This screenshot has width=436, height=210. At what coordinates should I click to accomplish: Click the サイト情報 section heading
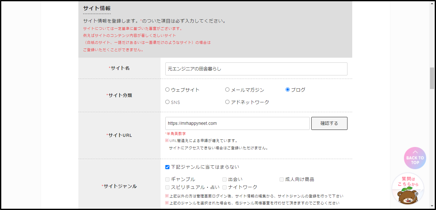(x=97, y=8)
